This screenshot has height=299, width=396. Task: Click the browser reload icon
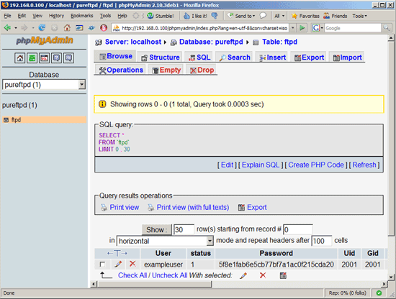coord(42,28)
